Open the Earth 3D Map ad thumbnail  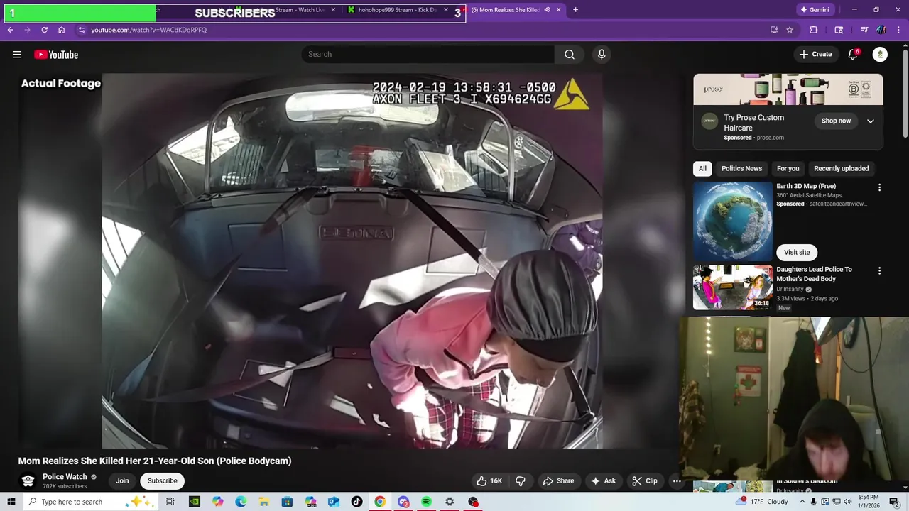(733, 221)
